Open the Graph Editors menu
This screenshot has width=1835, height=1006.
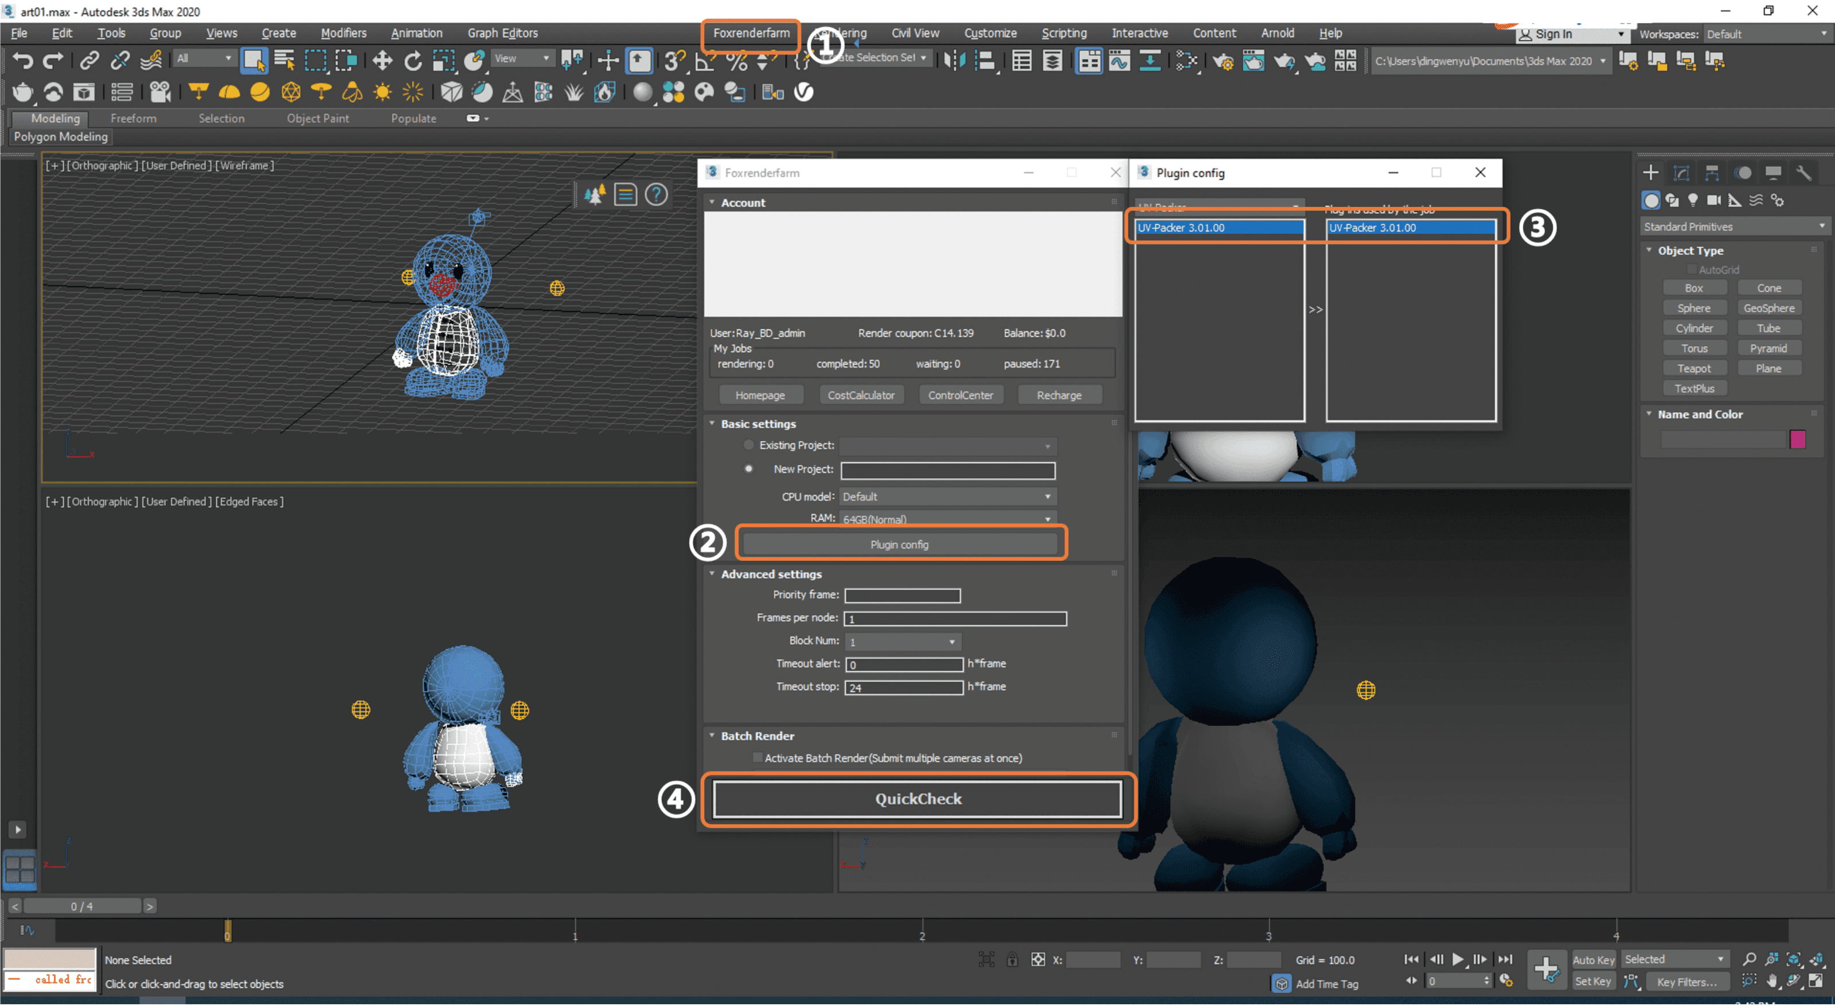click(x=502, y=33)
